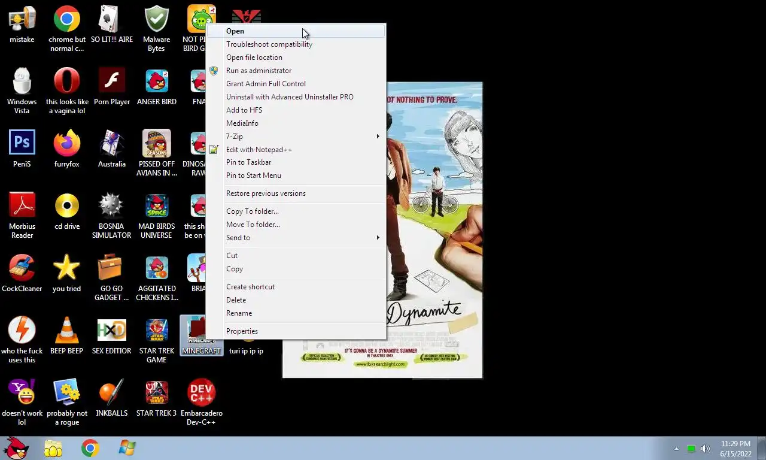Select the ANGER BIRD desktop icon
The image size is (766, 460).
point(157,87)
